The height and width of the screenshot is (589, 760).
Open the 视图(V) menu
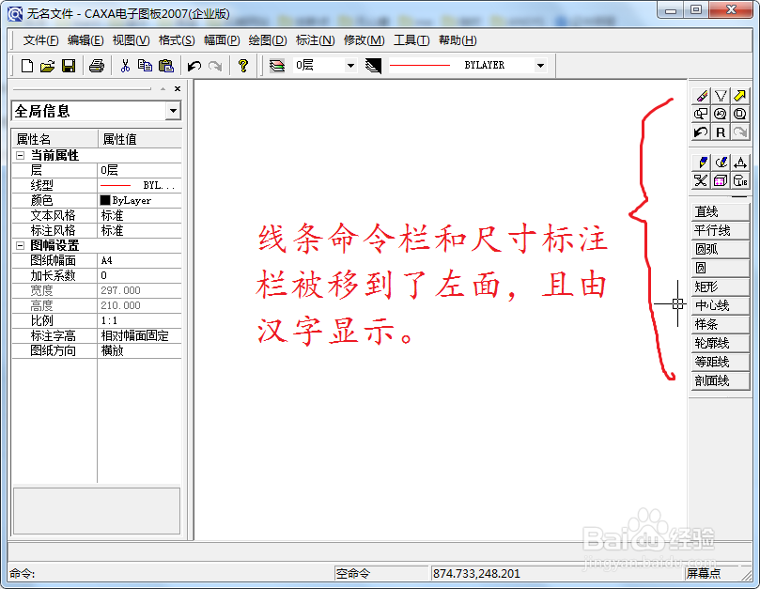(x=131, y=40)
